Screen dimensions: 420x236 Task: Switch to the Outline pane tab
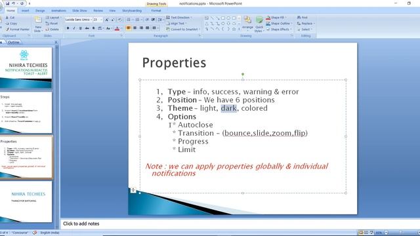click(x=13, y=42)
